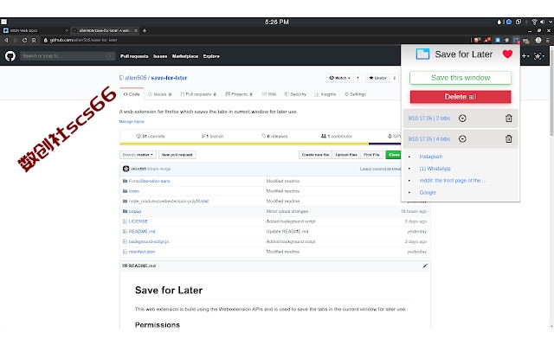The height and width of the screenshot is (346, 554).
Task: Expand the 17:26 two-tabs session with its circle arrow
Action: (462, 119)
